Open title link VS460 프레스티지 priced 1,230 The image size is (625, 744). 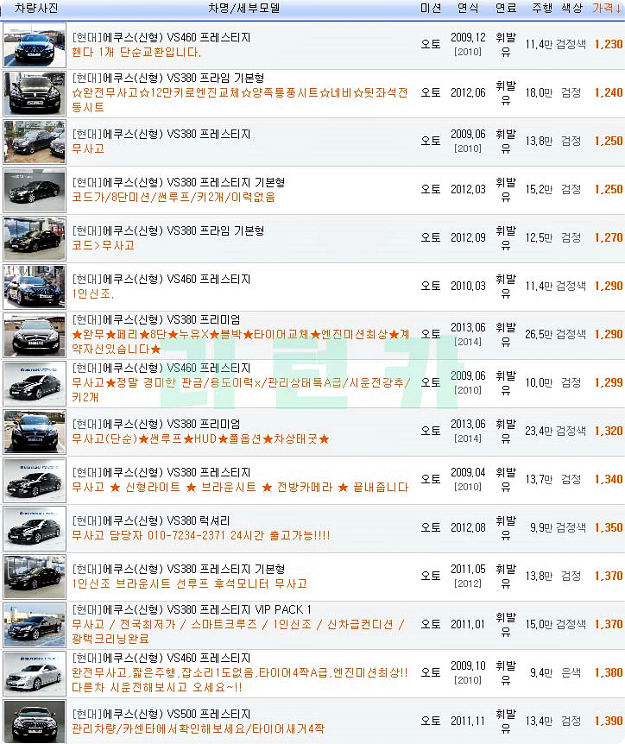click(x=161, y=37)
